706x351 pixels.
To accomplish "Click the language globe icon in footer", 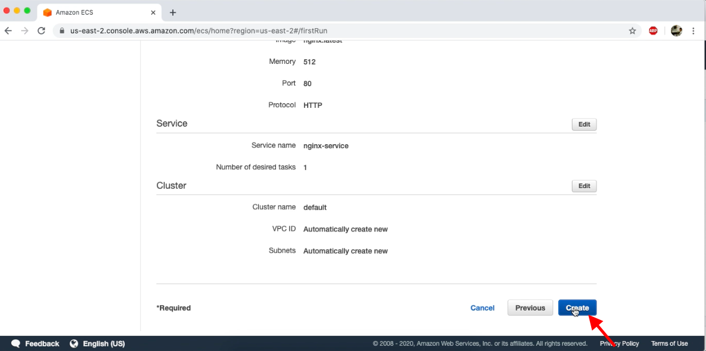I will tap(73, 343).
